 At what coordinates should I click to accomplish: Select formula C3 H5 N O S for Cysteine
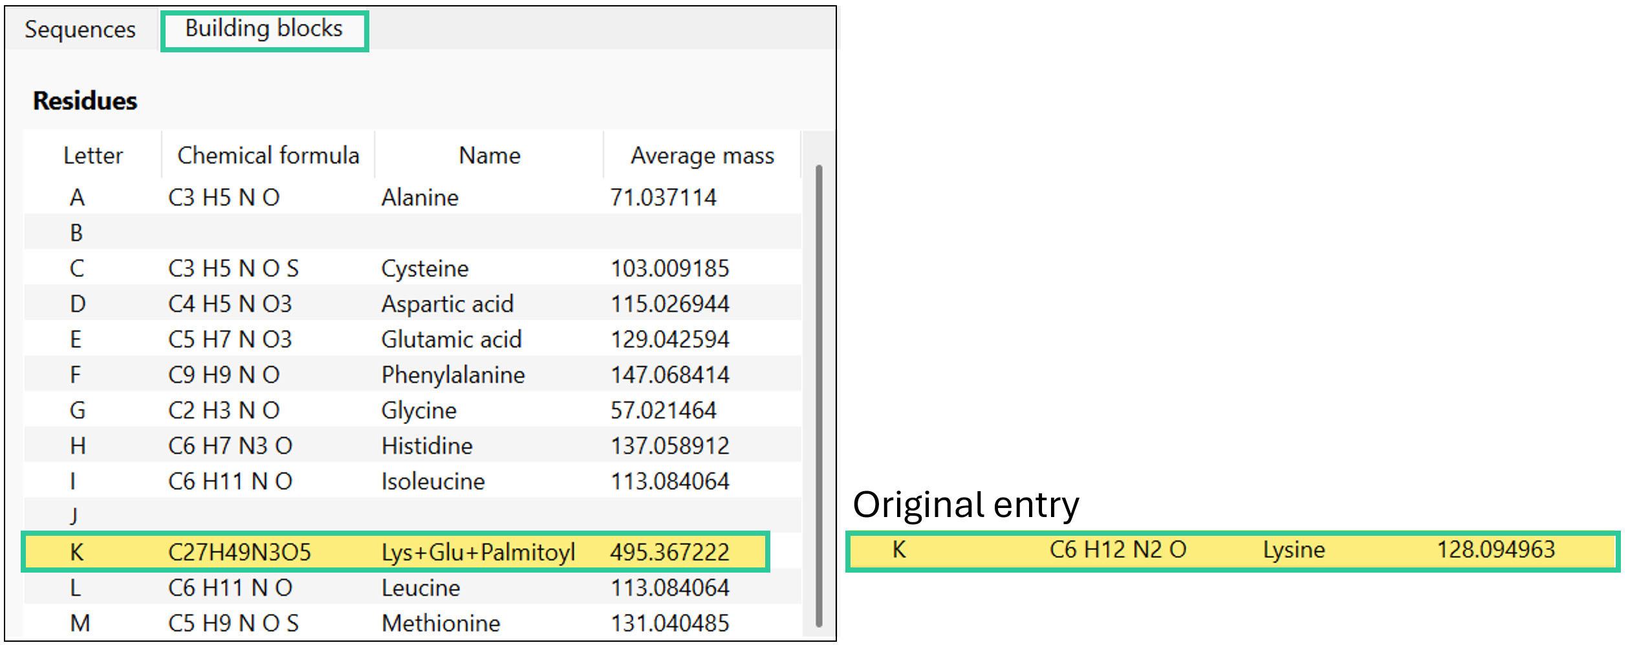pyautogui.click(x=233, y=268)
